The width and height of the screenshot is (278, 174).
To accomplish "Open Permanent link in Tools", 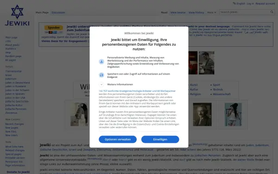I will (x=14, y=161).
